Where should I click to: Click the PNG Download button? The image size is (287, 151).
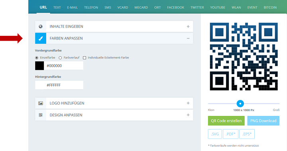point(263,121)
